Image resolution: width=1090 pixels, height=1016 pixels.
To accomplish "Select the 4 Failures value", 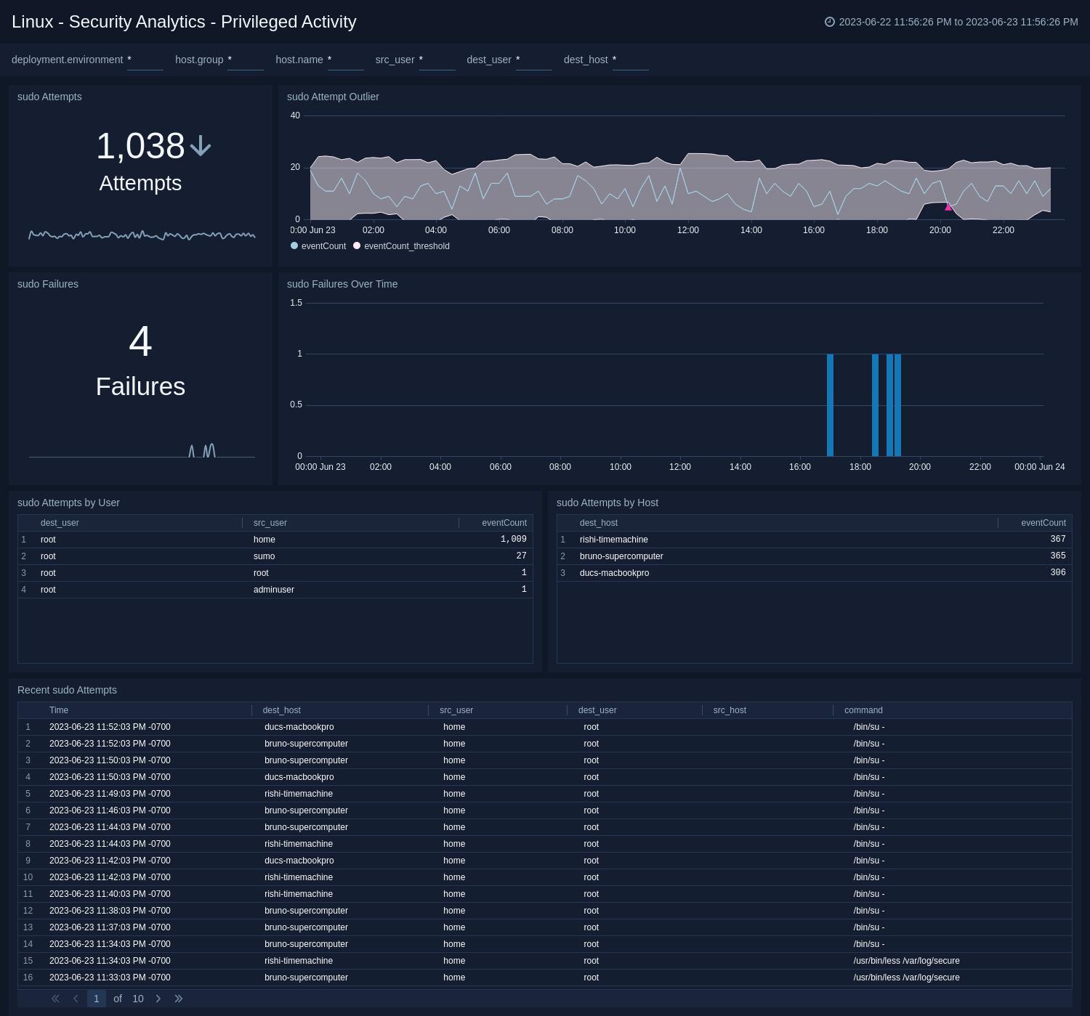I will pyautogui.click(x=140, y=341).
